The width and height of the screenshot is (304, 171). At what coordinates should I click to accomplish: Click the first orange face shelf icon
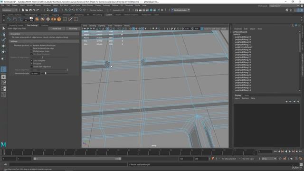click(37, 19)
